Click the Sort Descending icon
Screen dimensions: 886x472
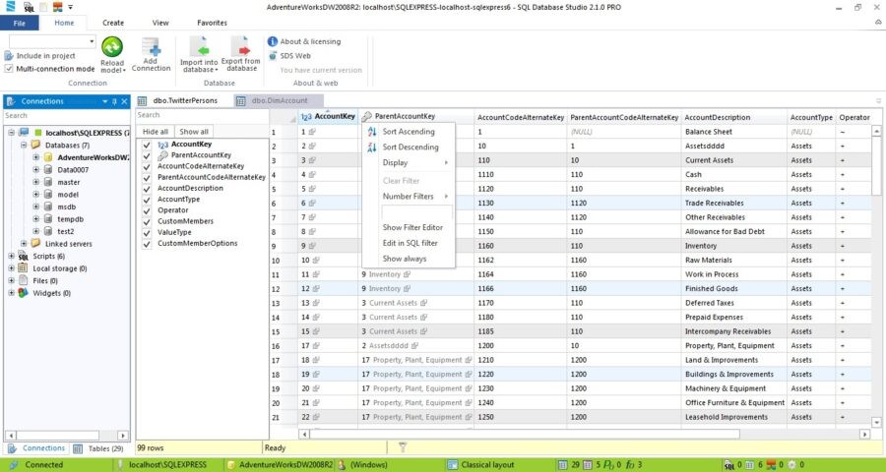pos(372,147)
